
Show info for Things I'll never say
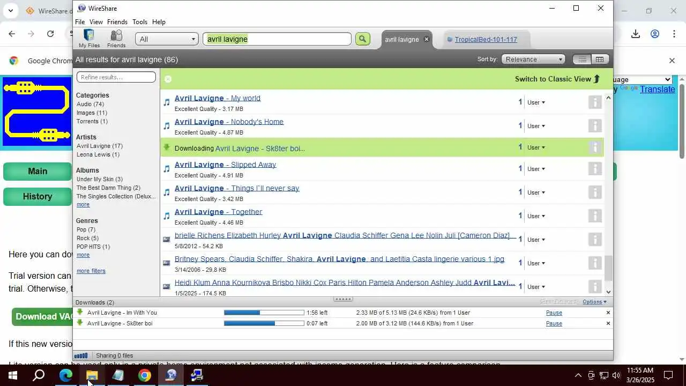(x=595, y=192)
